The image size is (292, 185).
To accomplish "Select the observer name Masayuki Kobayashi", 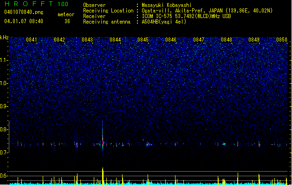I will pos(167,5).
